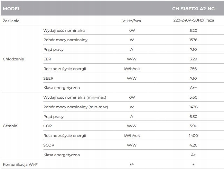The height and width of the screenshot is (169, 224).
Task: Select the SEER row label
Action: 48,78
